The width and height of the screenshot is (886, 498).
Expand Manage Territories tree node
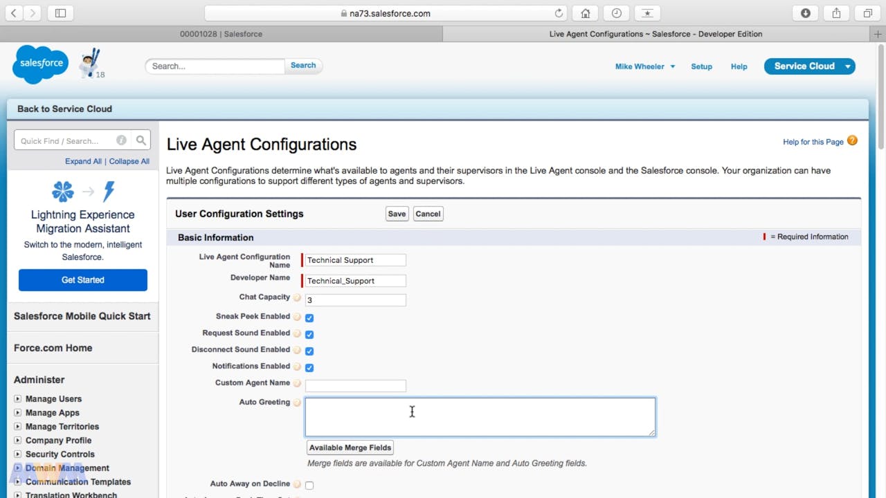pos(18,427)
